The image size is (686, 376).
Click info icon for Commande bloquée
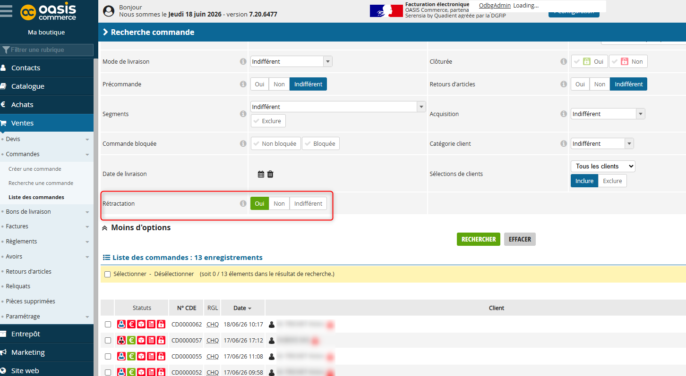(x=243, y=143)
